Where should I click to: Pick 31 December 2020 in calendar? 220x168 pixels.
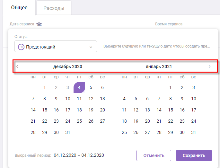coord(68,132)
